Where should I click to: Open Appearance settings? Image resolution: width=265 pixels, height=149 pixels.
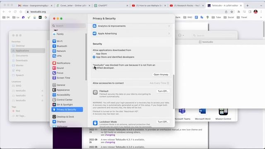click(x=61, y=90)
